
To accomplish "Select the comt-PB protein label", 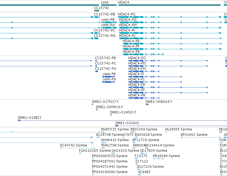I will pyautogui.click(x=109, y=74).
